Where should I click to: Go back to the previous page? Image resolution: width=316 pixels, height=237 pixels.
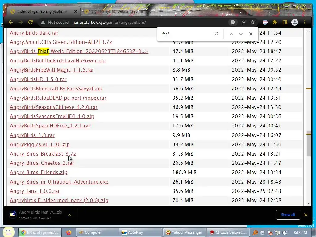(x=11, y=22)
